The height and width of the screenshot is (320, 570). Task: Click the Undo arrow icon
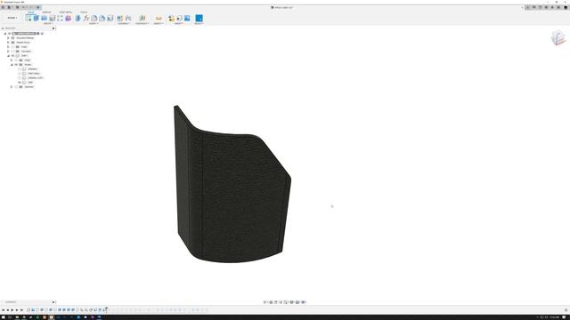point(23,7)
